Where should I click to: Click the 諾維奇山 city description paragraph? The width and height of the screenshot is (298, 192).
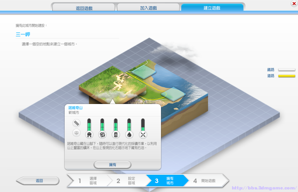tap(112, 146)
